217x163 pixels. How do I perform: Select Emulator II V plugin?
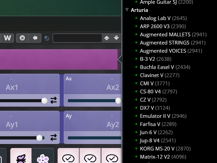[163, 116]
